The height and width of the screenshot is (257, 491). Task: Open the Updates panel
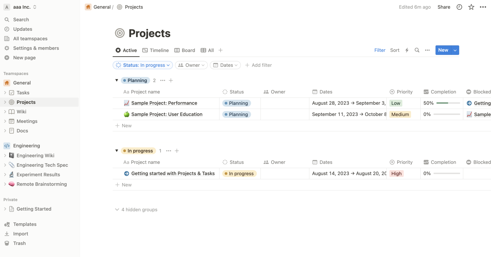coord(23,29)
